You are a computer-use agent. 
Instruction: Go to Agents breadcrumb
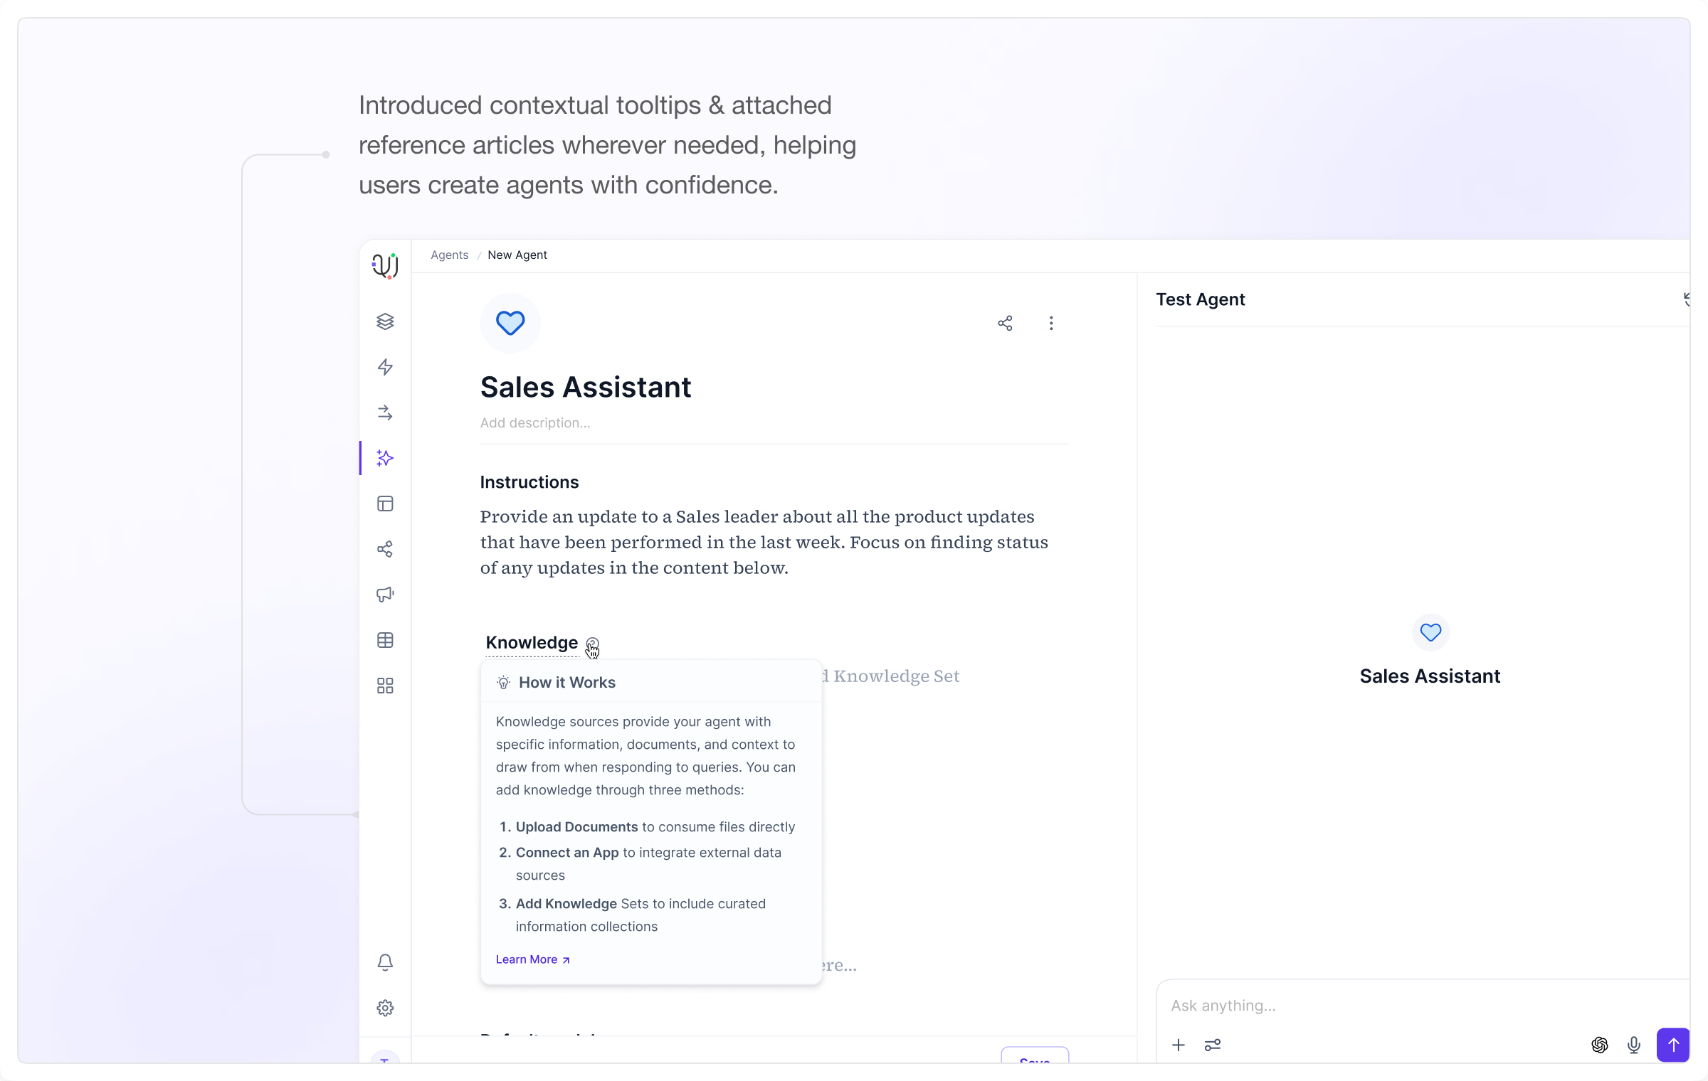450,255
